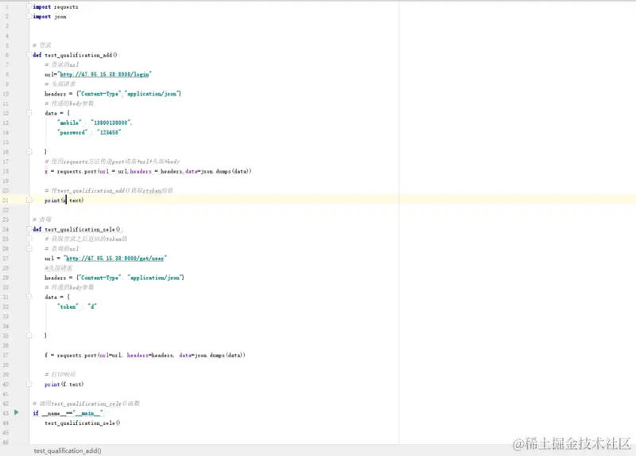Click the "token" key on line 32

click(68, 306)
